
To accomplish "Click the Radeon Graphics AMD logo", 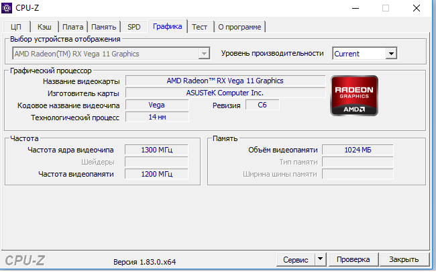I will (x=354, y=96).
